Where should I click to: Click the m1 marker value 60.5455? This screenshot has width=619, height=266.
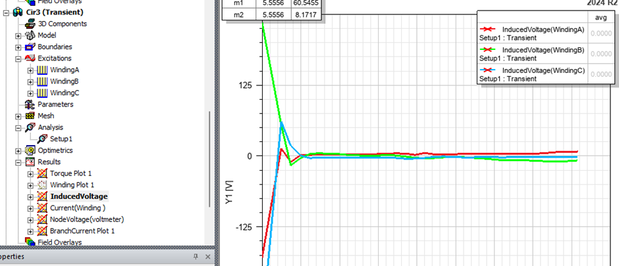pyautogui.click(x=306, y=3)
